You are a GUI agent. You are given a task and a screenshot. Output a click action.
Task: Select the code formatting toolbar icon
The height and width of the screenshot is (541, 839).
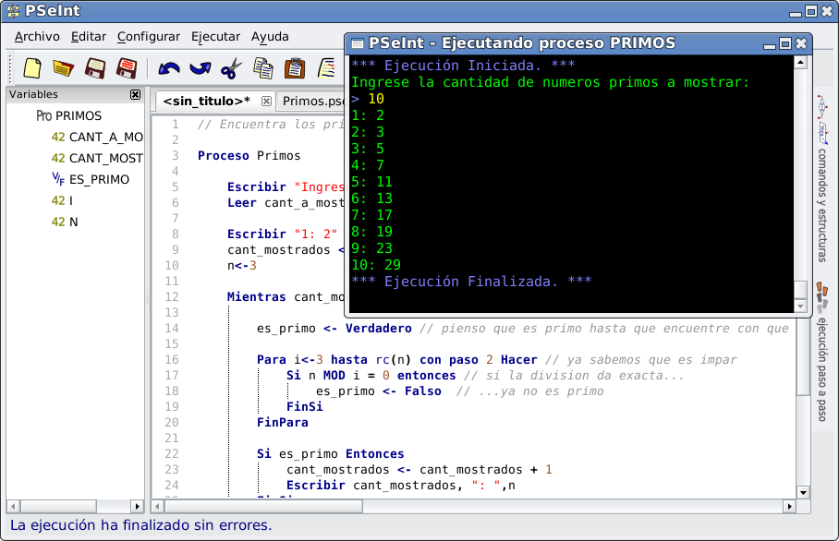point(325,68)
